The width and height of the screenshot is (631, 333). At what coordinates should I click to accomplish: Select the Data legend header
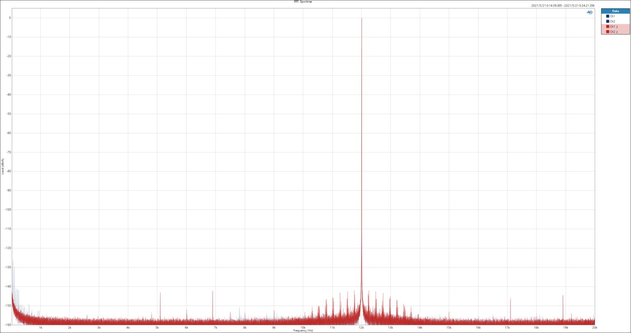(615, 11)
